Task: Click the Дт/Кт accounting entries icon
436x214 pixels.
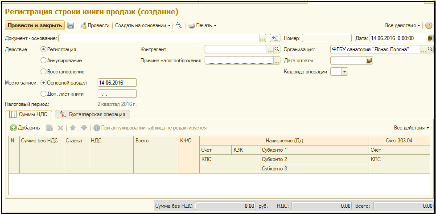Action: [179, 26]
